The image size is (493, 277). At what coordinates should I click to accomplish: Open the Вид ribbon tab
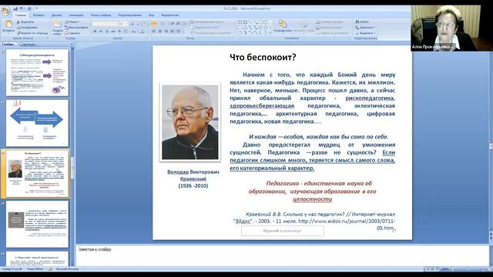[151, 15]
